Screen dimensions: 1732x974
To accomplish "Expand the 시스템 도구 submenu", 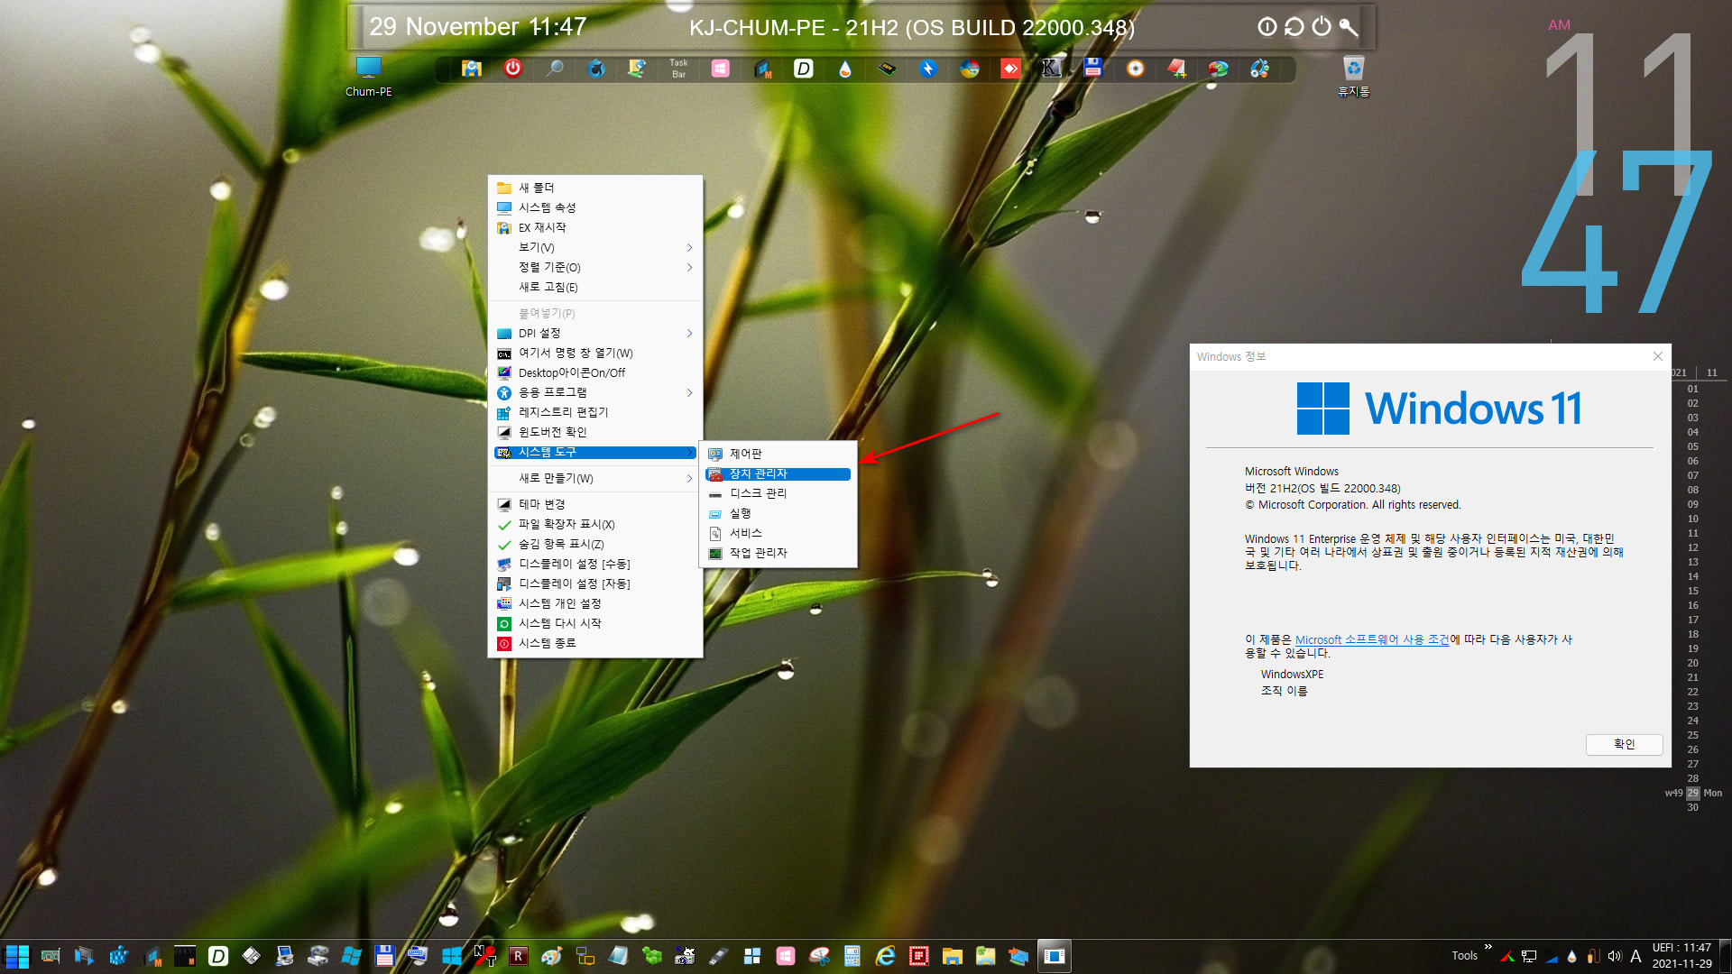I will (x=595, y=452).
